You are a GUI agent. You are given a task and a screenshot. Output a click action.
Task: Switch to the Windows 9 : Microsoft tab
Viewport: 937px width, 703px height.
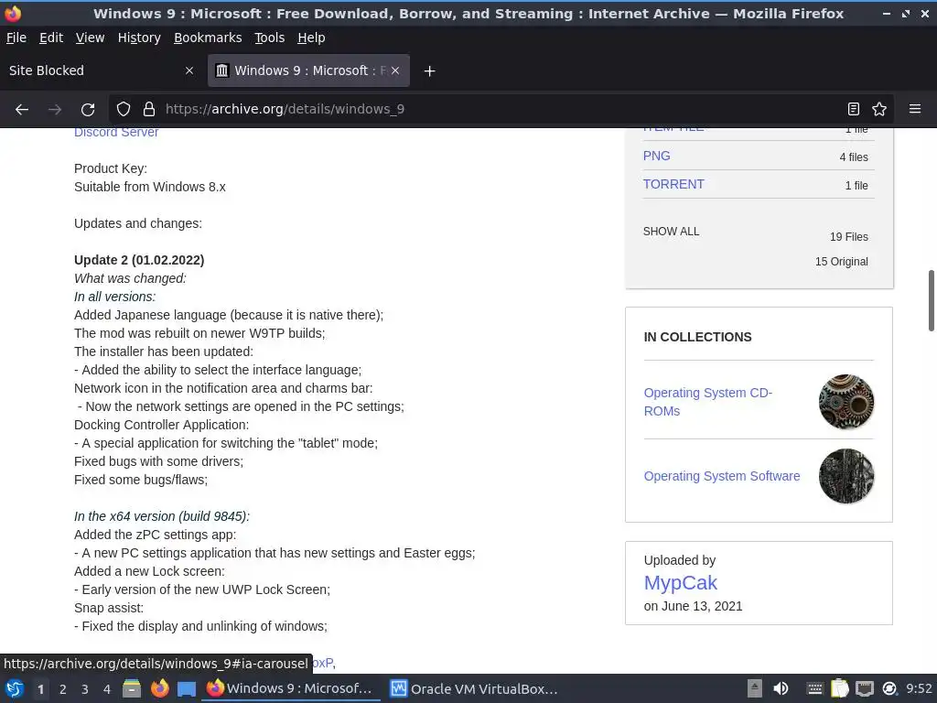coord(308,70)
